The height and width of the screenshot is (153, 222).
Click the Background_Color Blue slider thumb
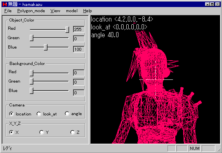[x=31, y=91]
